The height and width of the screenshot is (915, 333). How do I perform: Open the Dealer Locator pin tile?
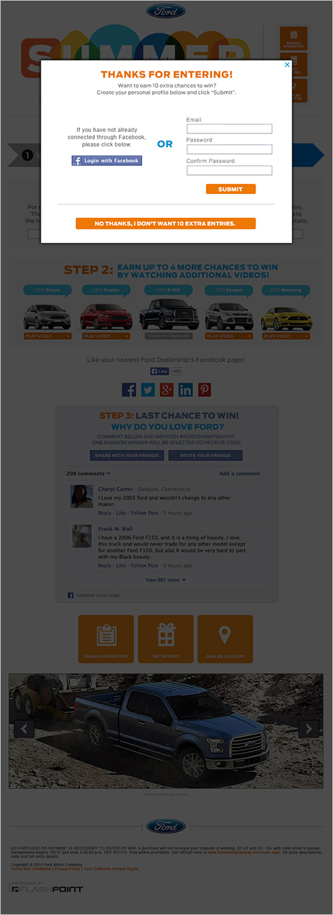[225, 639]
